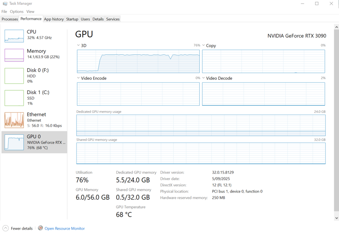Screen dimensions: 339x234
Task: Open Disk 0 (F:) HDD graph
Action: tap(14, 76)
